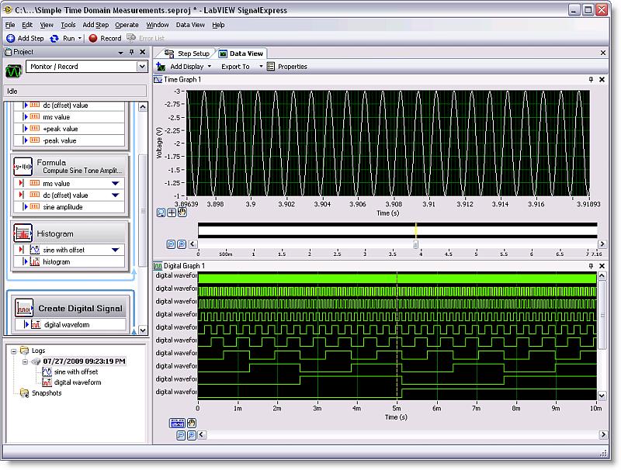The width and height of the screenshot is (621, 470).
Task: Click the Run toolbar button
Action: [63, 38]
